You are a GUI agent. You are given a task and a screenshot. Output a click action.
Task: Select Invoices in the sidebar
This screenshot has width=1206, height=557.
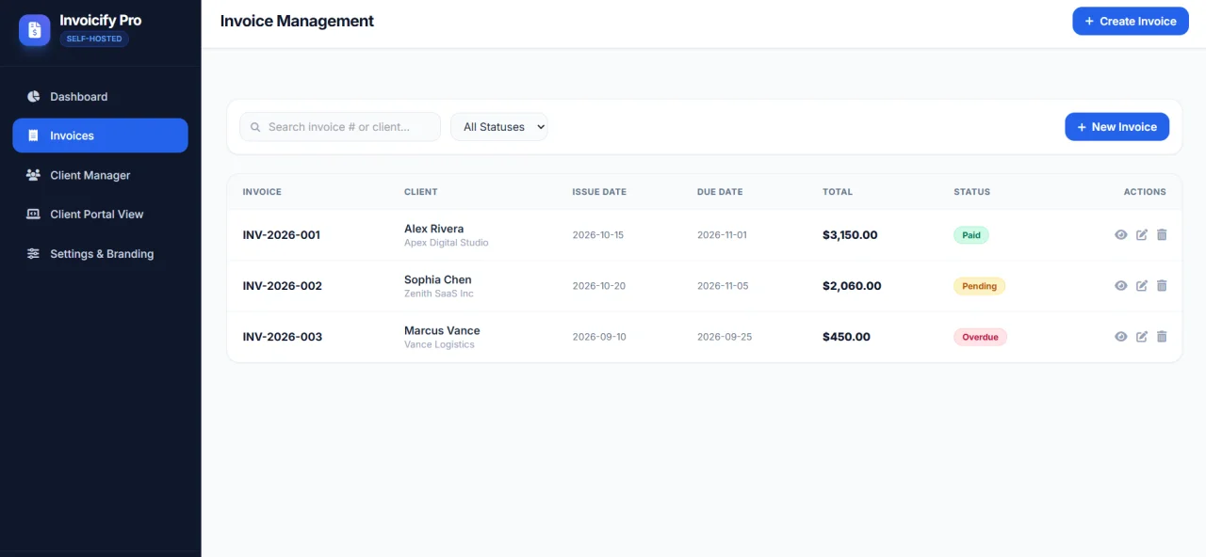tap(100, 135)
